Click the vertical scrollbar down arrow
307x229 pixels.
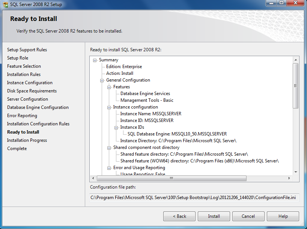296,172
